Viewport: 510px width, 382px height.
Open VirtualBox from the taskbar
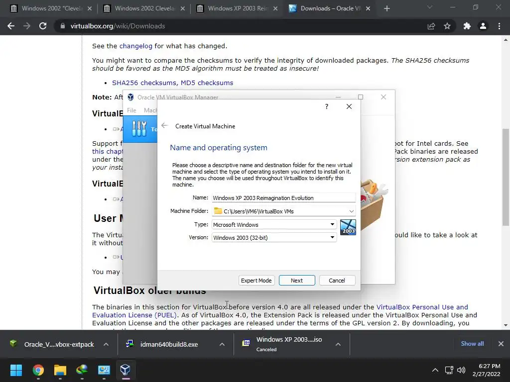pos(126,370)
